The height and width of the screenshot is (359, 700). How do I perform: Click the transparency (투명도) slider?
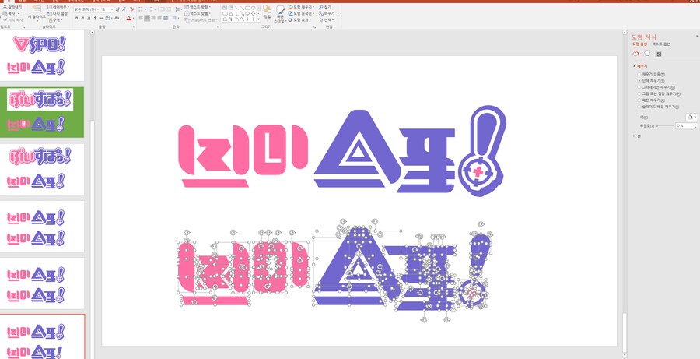click(x=665, y=126)
